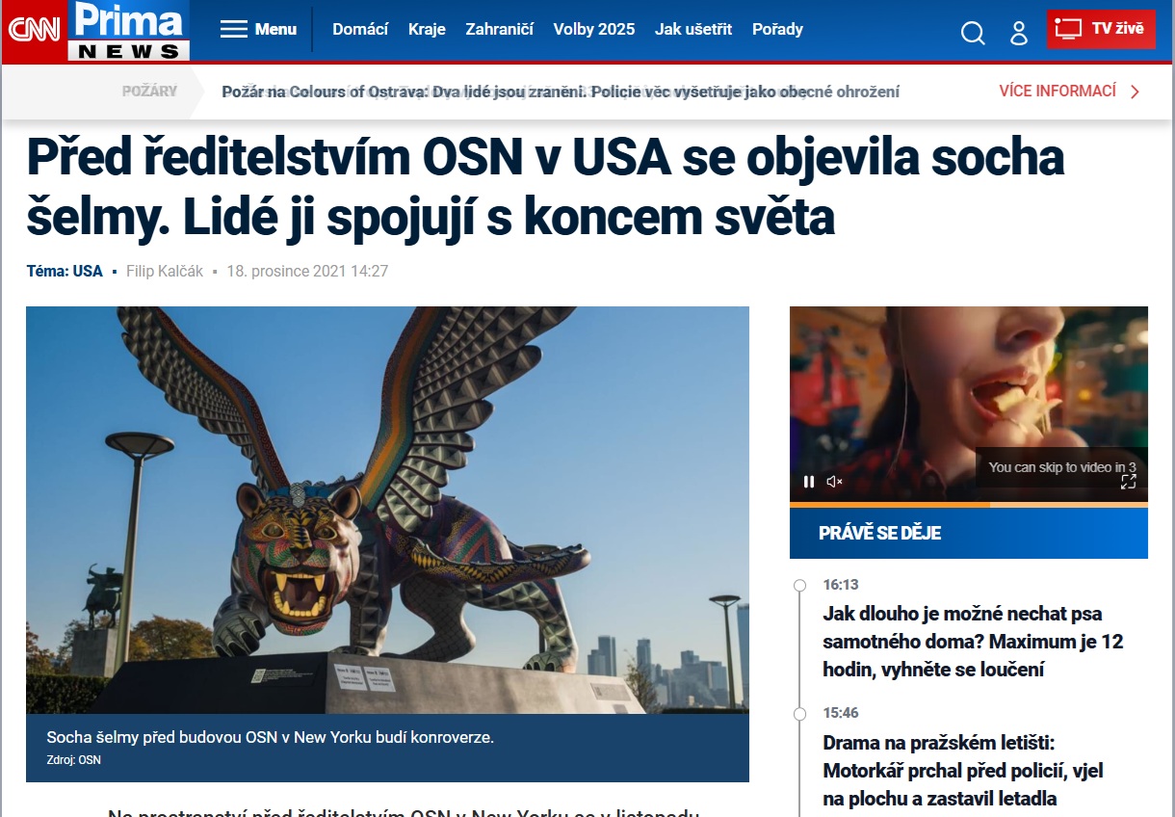
Task: Open the Domácí menu section
Action: click(360, 29)
